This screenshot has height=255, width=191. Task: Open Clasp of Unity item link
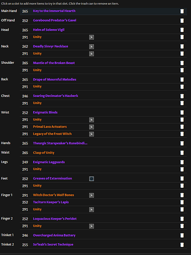pyautogui.click(x=44, y=152)
